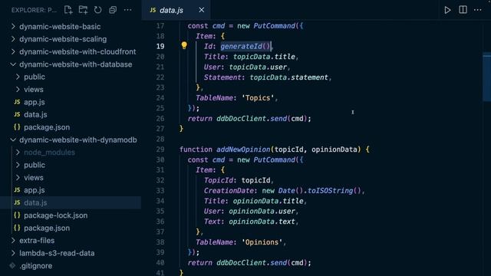Expand the lambda-s3-read-data folder
Screen dimensions: 491x276
(x=57, y=253)
